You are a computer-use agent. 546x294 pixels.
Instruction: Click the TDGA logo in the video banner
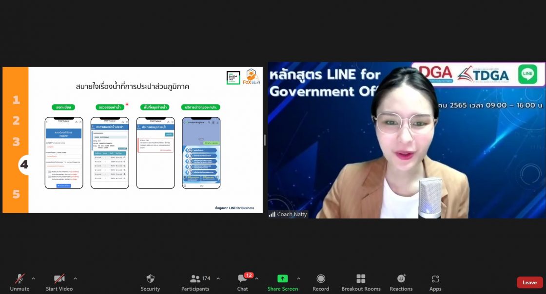coord(483,74)
